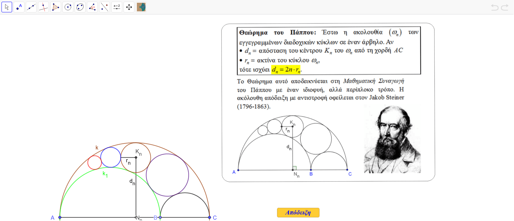Click the dn label on vertical segment

click(132, 182)
